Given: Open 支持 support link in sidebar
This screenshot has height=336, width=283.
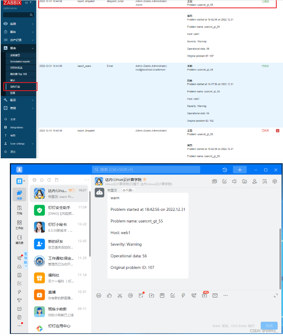Looking at the screenshot, I should 13,120.
